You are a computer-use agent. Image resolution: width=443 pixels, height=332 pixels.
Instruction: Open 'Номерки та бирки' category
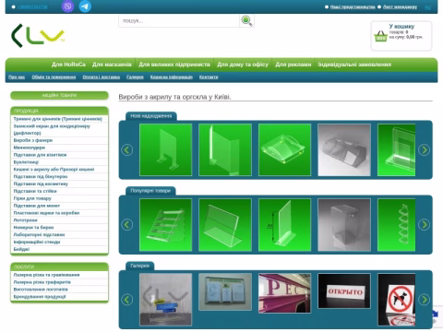(33, 228)
